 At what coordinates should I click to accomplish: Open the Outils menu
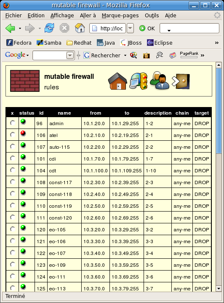152,16
